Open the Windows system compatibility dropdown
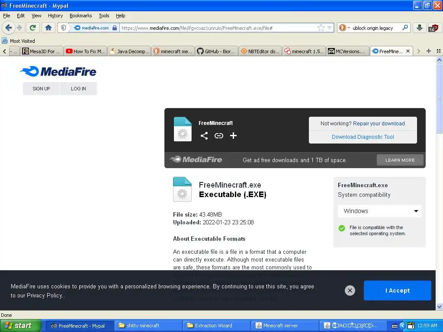 (379, 211)
